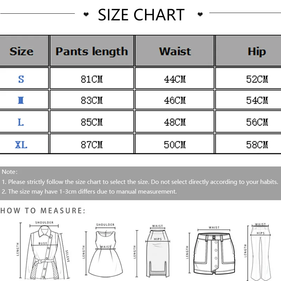Click the 58CM hip cell
This screenshot has width=281, height=281.
[x=257, y=144]
